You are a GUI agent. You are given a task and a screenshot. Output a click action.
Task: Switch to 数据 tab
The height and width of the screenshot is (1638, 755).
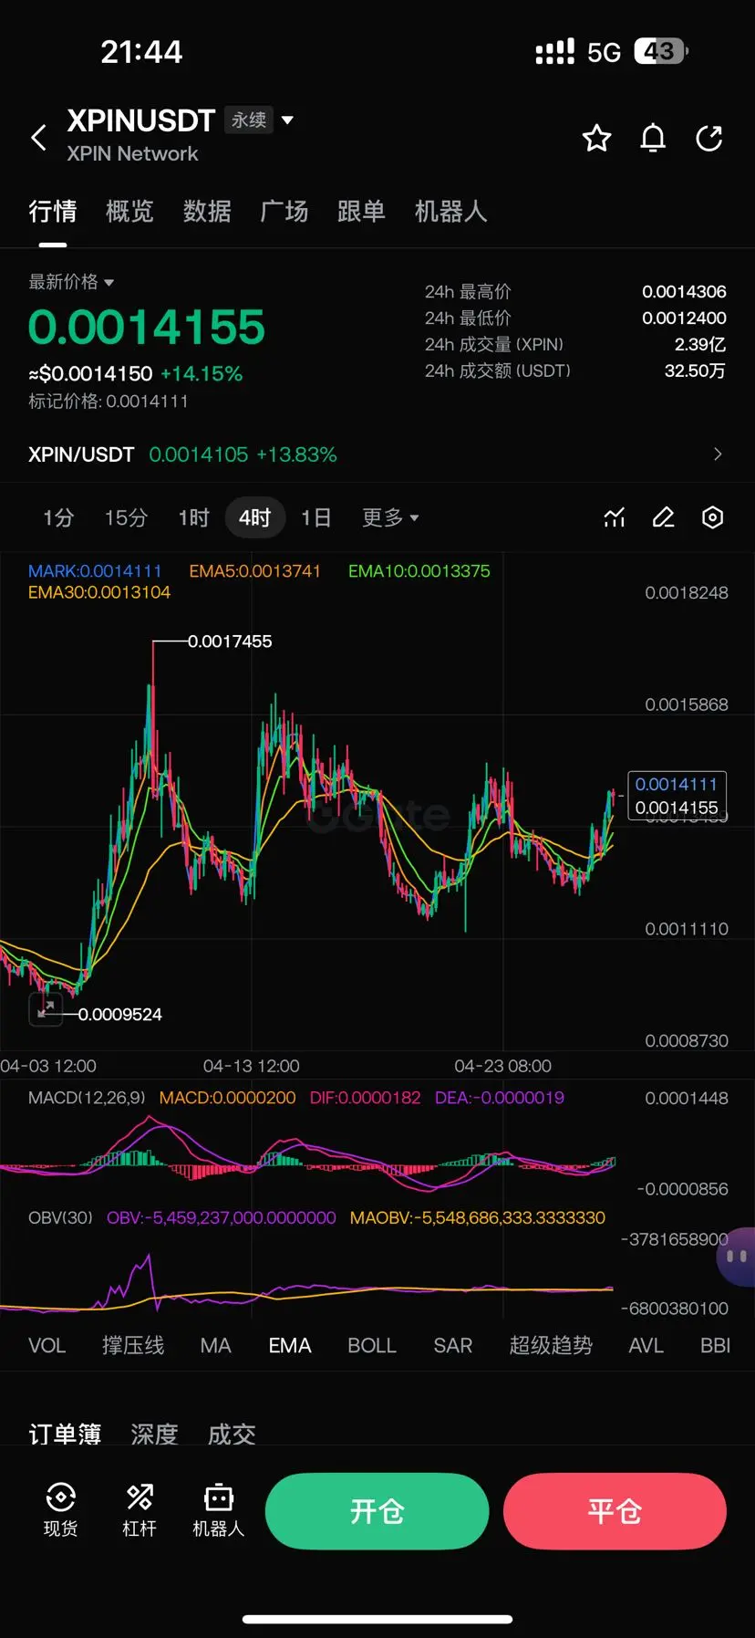(x=207, y=212)
